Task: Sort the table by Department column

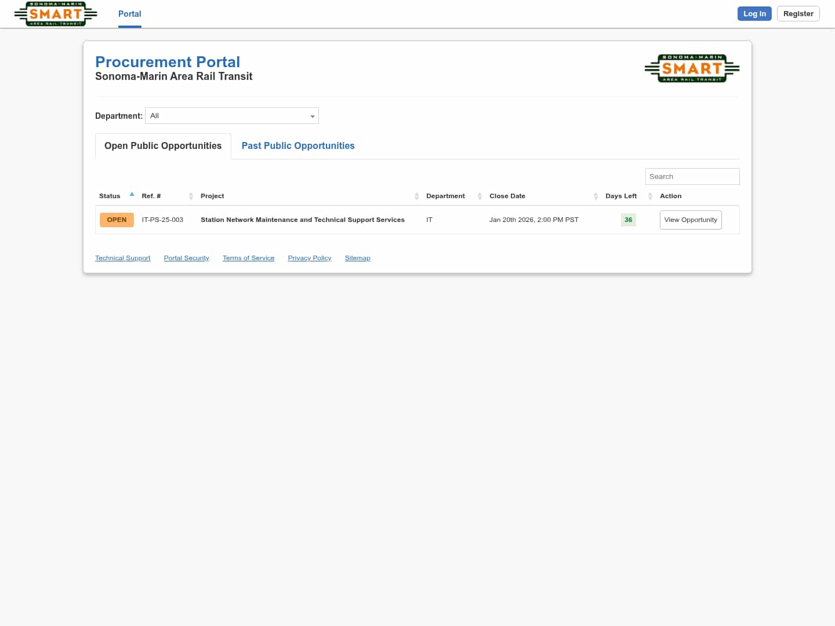Action: (480, 196)
